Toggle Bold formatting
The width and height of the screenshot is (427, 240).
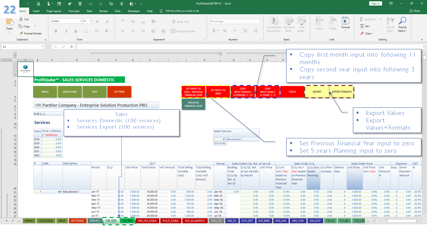pyautogui.click(x=56, y=31)
